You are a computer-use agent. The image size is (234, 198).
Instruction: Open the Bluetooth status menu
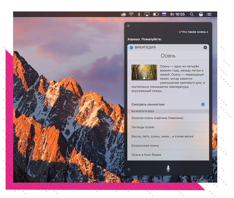(139, 14)
